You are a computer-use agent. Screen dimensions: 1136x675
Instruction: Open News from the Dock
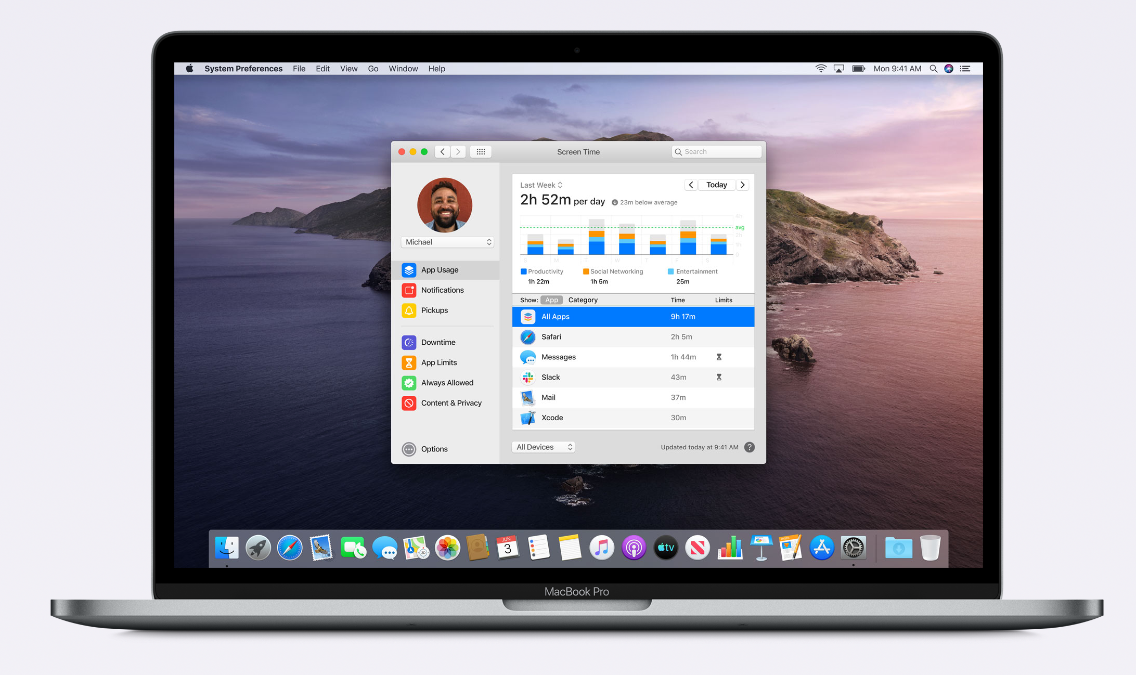pos(698,548)
